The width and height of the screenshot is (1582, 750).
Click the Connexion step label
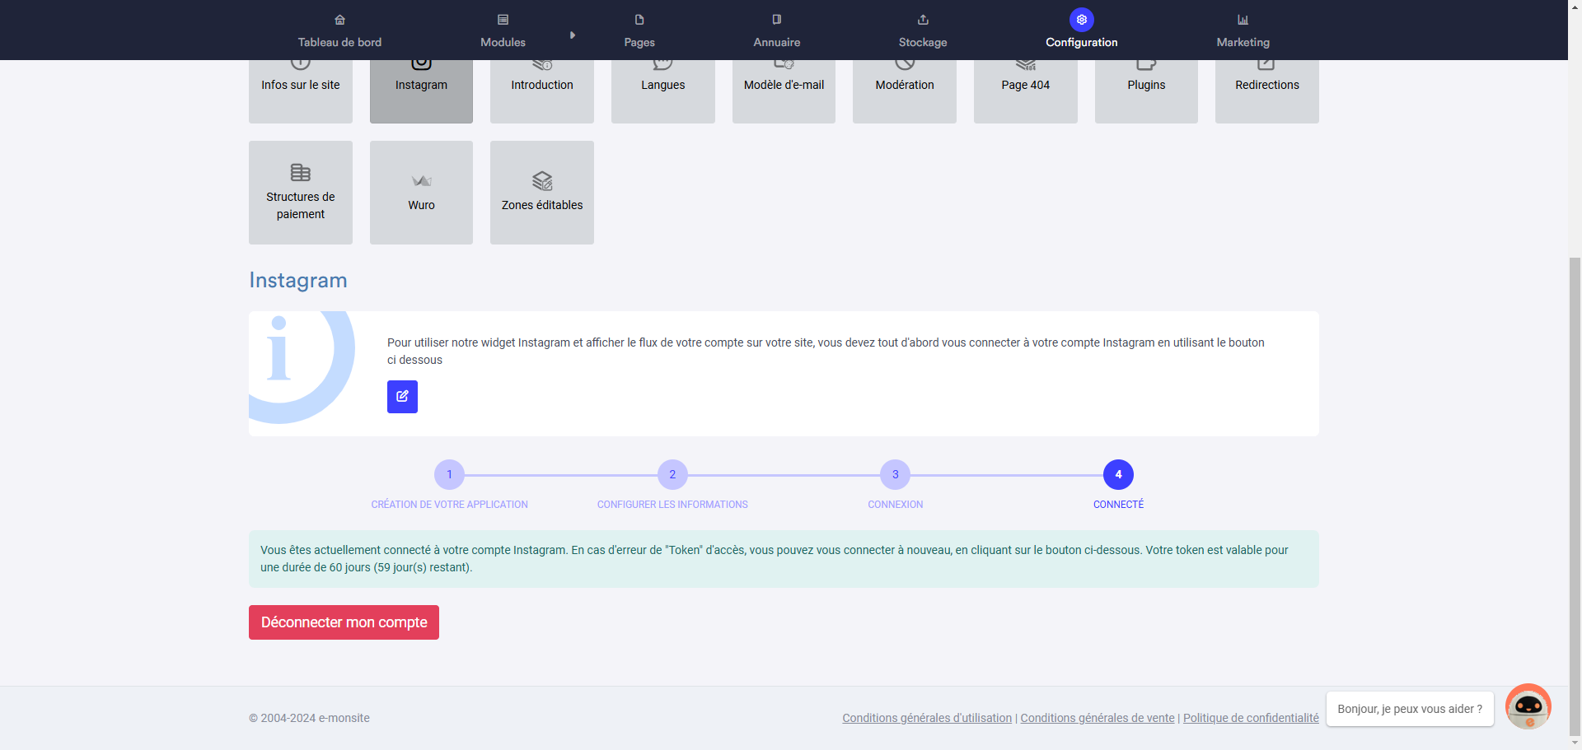tap(896, 505)
